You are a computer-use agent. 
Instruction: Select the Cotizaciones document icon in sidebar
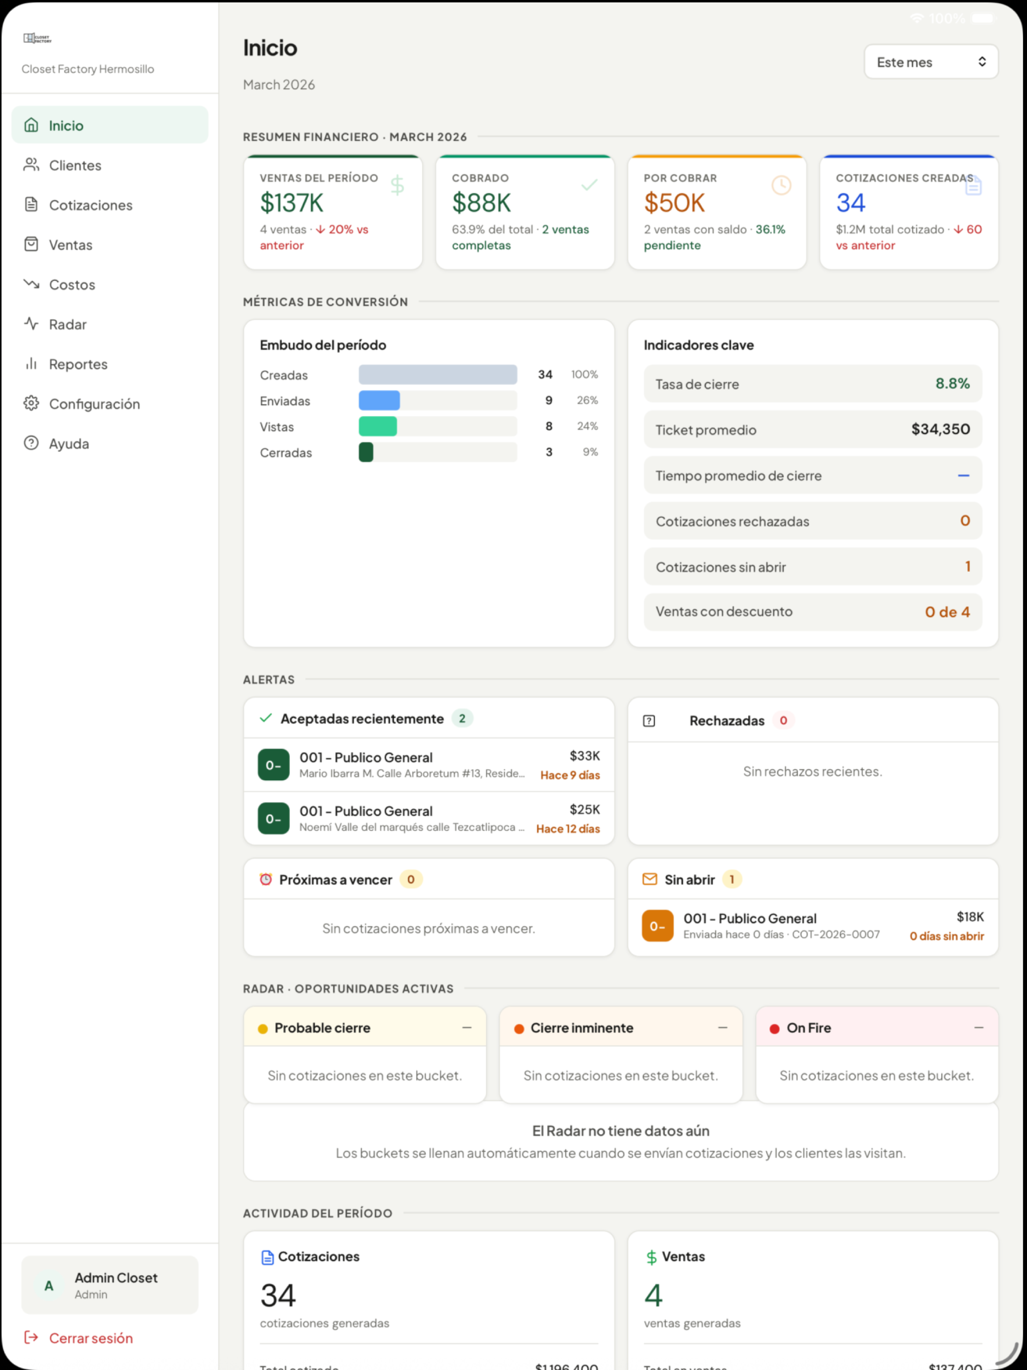pos(31,205)
